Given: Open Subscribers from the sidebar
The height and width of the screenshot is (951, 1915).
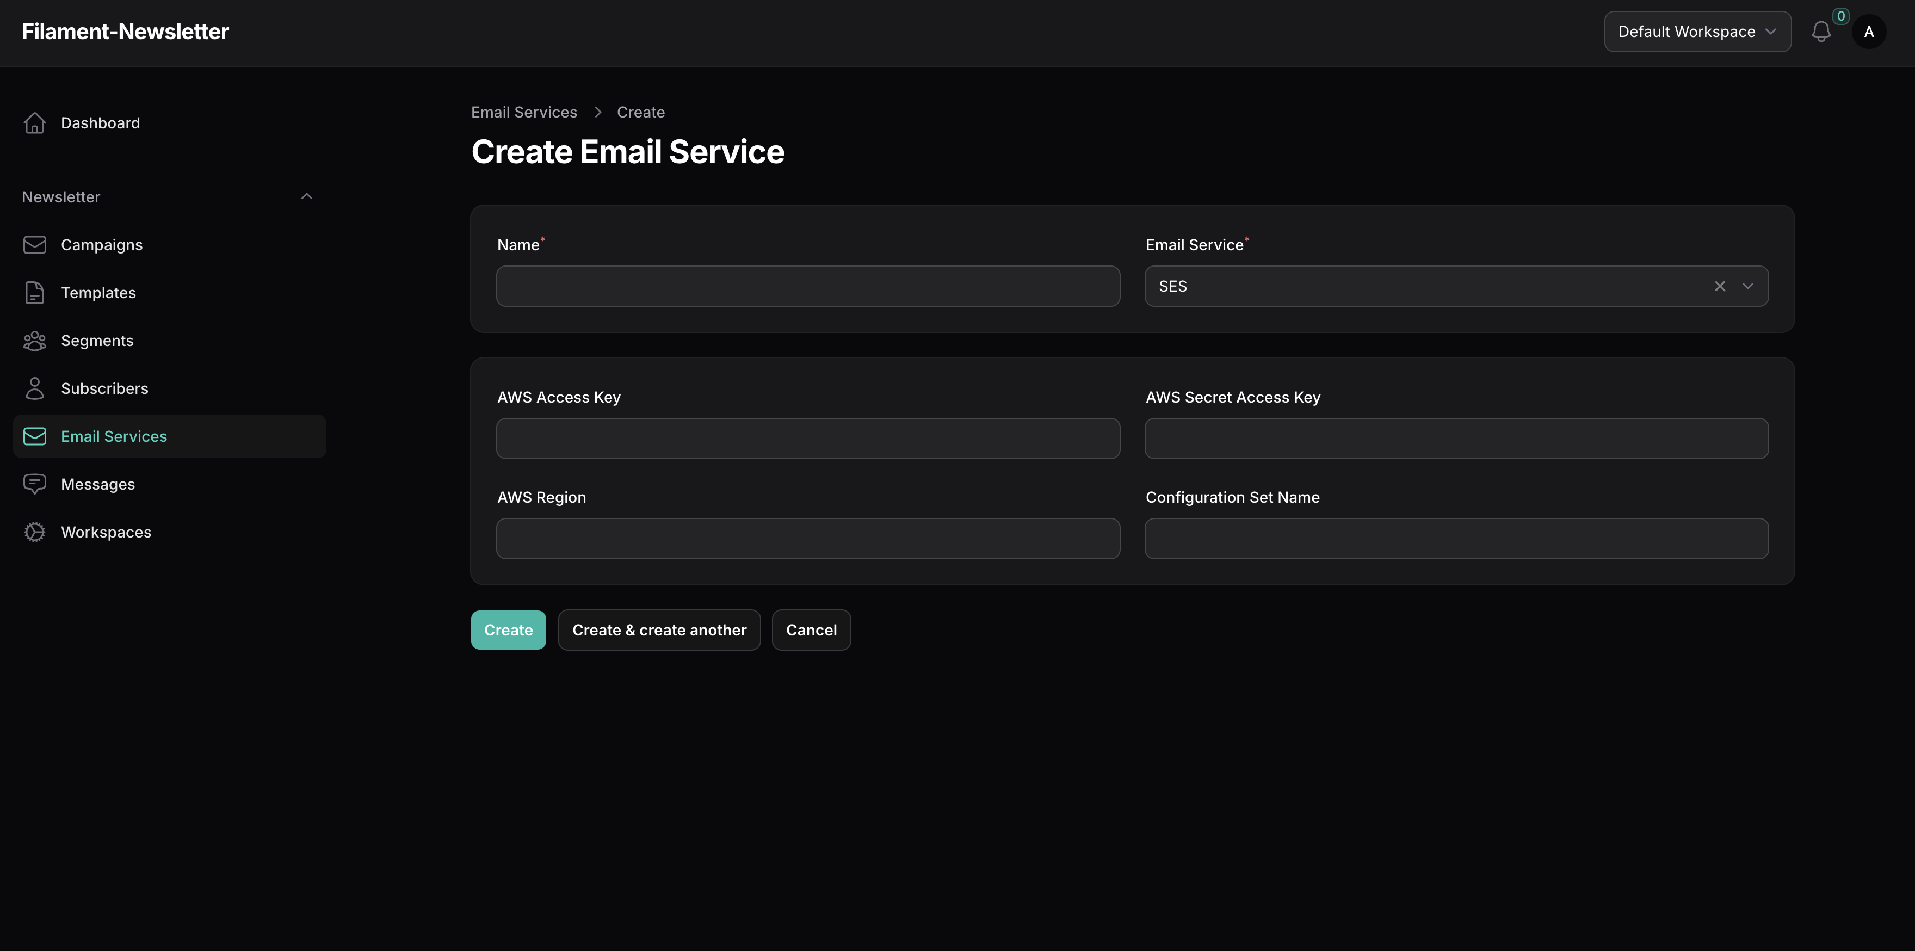Looking at the screenshot, I should pos(170,388).
